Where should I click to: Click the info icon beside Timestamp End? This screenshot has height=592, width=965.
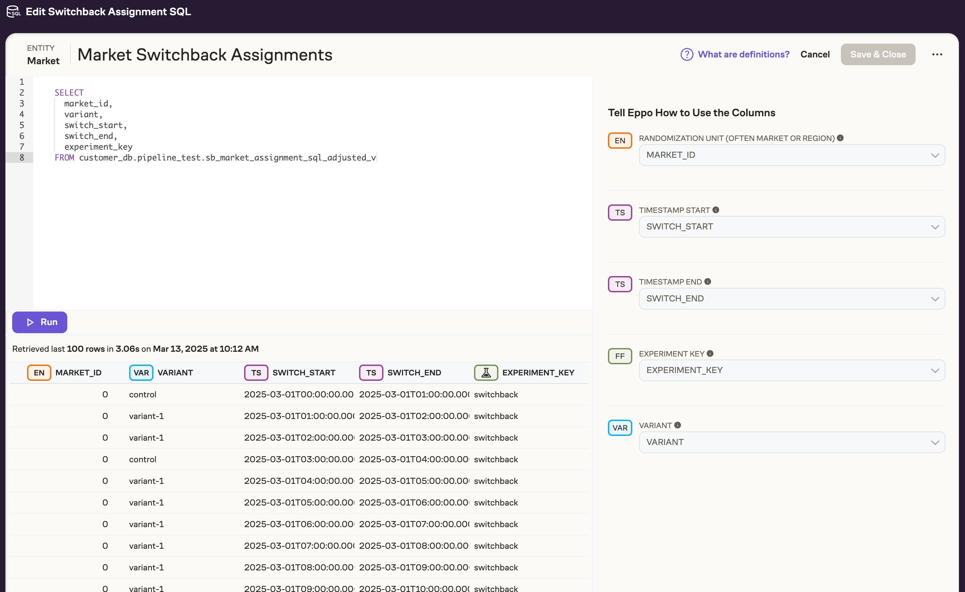click(708, 281)
